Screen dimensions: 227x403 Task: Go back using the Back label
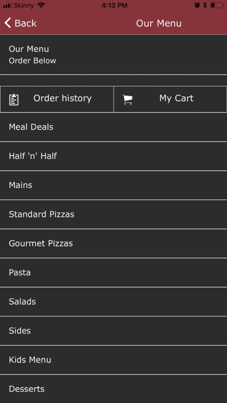(x=25, y=23)
